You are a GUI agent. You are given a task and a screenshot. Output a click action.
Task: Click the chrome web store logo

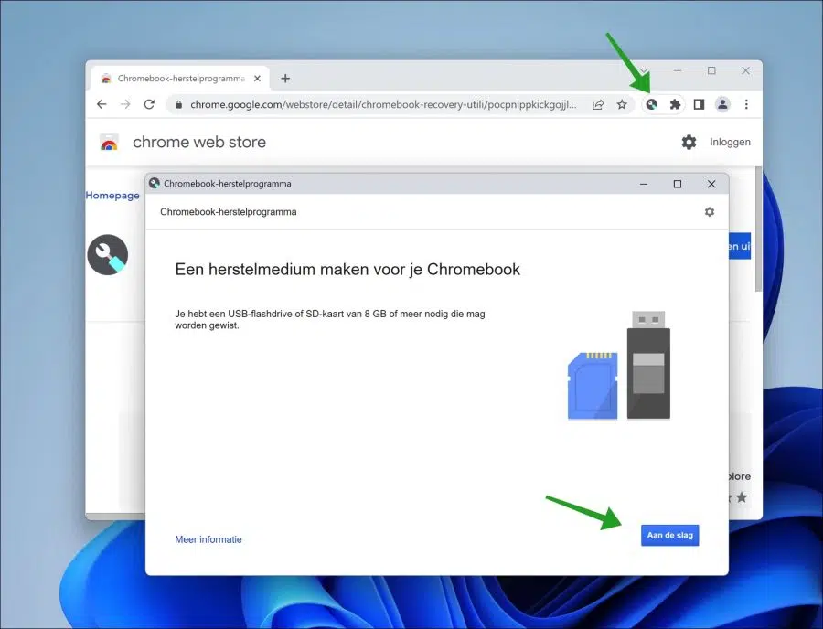pos(109,143)
